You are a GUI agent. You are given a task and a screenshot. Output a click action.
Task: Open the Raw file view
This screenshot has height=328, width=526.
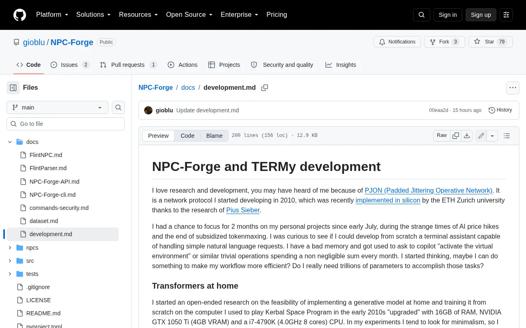(442, 136)
